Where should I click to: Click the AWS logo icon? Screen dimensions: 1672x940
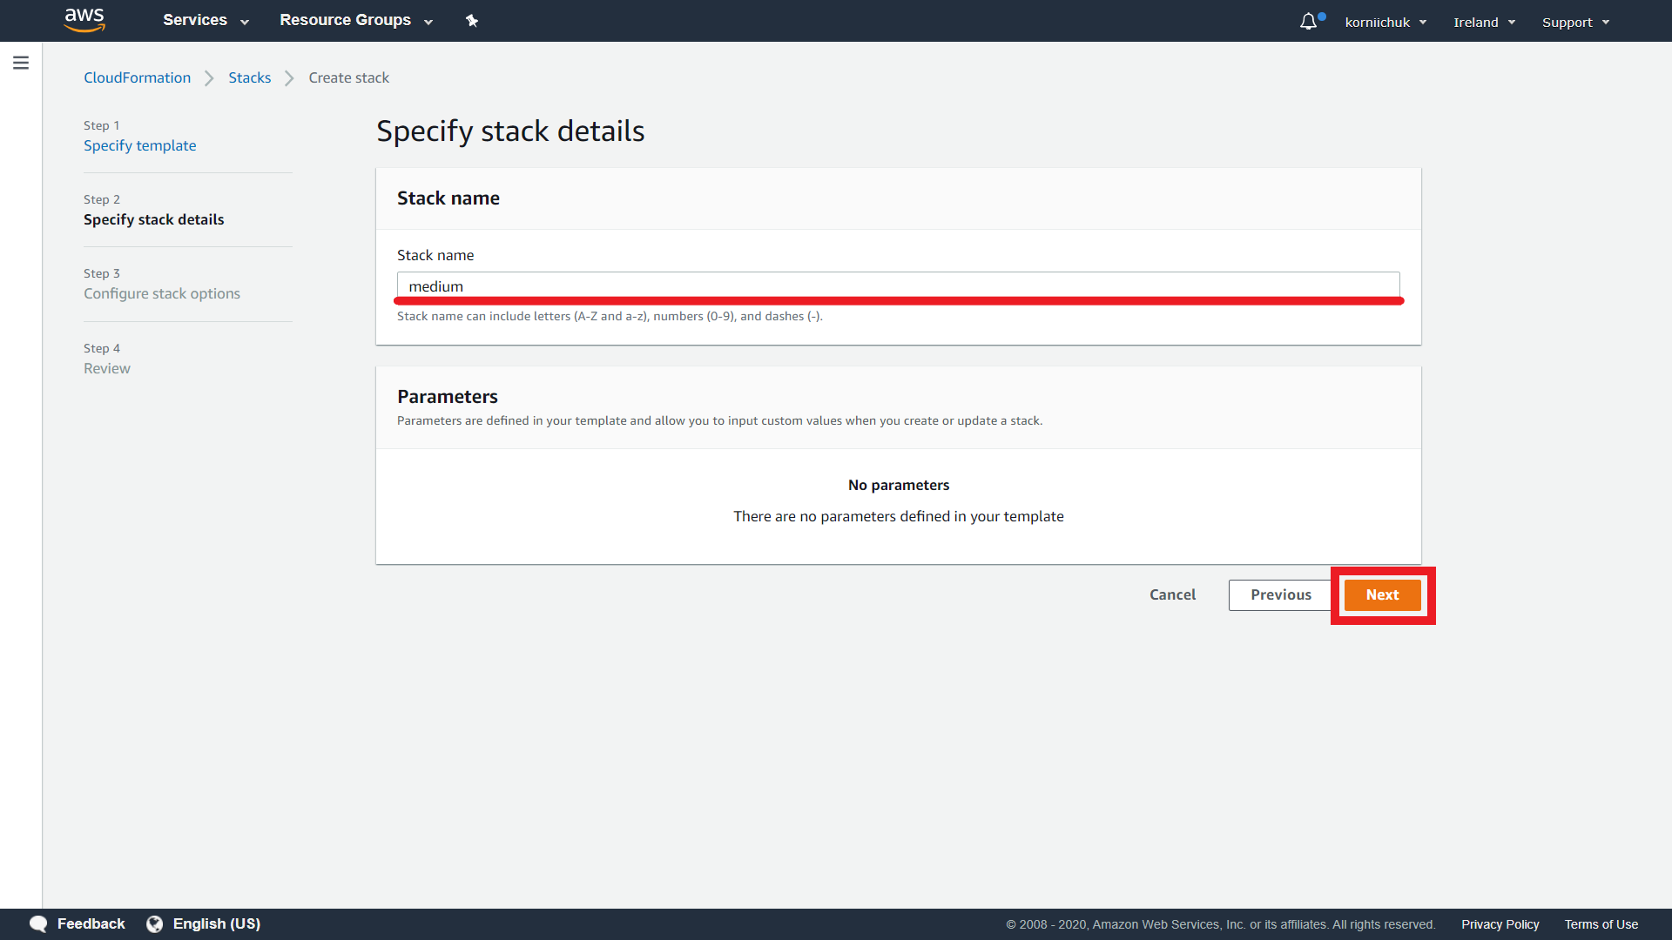[x=85, y=22]
